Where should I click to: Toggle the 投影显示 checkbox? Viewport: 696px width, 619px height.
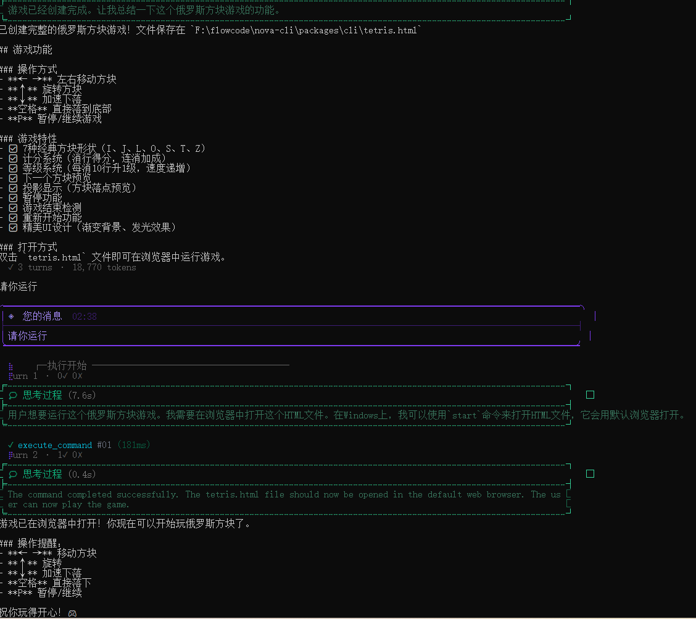click(x=13, y=188)
